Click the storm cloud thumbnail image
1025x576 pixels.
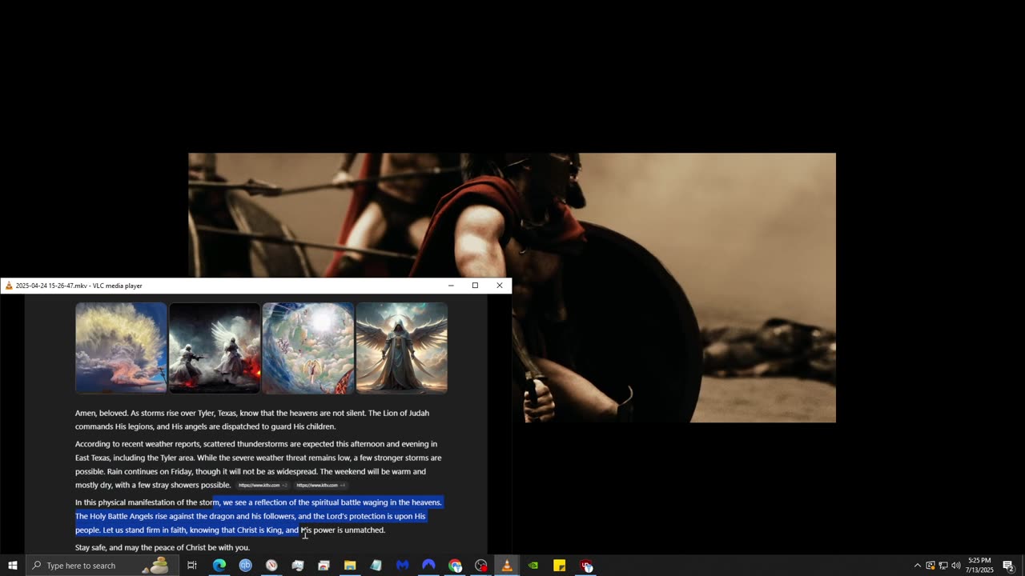[121, 348]
